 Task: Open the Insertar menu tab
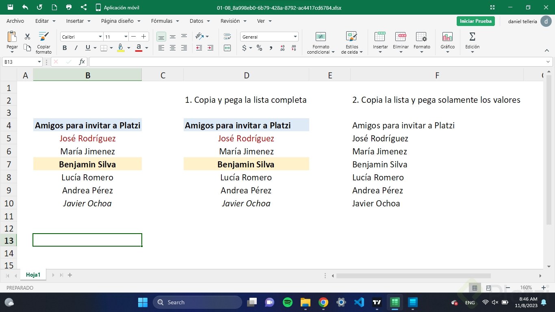pos(78,21)
